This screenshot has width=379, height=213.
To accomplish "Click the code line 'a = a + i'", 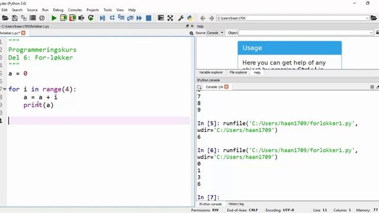I will tap(40, 97).
